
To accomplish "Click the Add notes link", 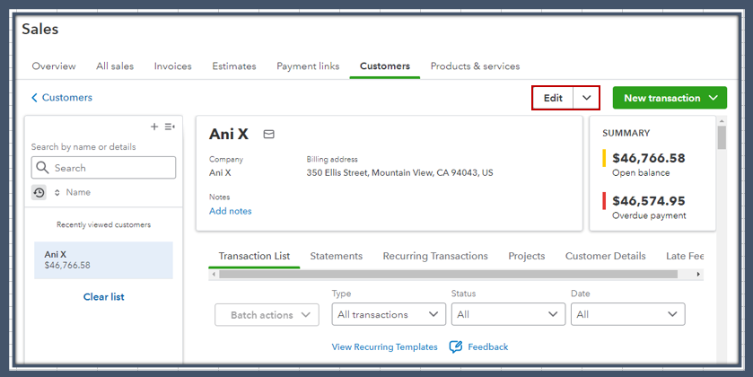I will [231, 211].
